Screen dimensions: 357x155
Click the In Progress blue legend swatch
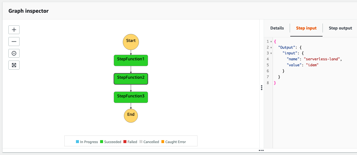tap(77, 142)
